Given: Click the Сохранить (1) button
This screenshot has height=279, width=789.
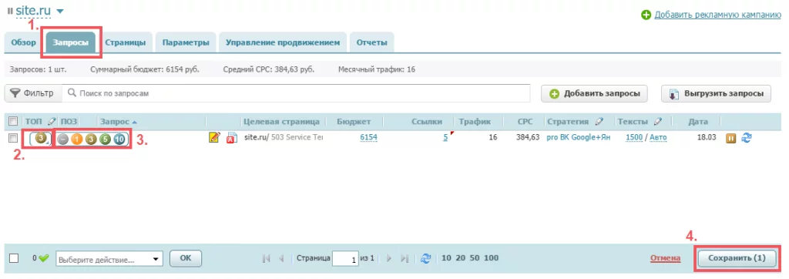Looking at the screenshot, I should (x=737, y=258).
